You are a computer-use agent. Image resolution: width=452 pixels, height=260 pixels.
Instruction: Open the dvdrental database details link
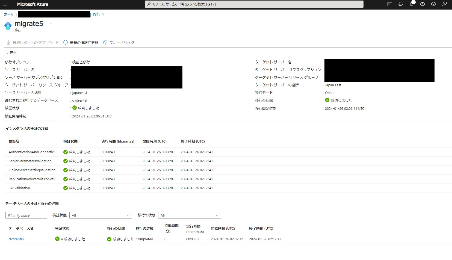tap(16, 239)
